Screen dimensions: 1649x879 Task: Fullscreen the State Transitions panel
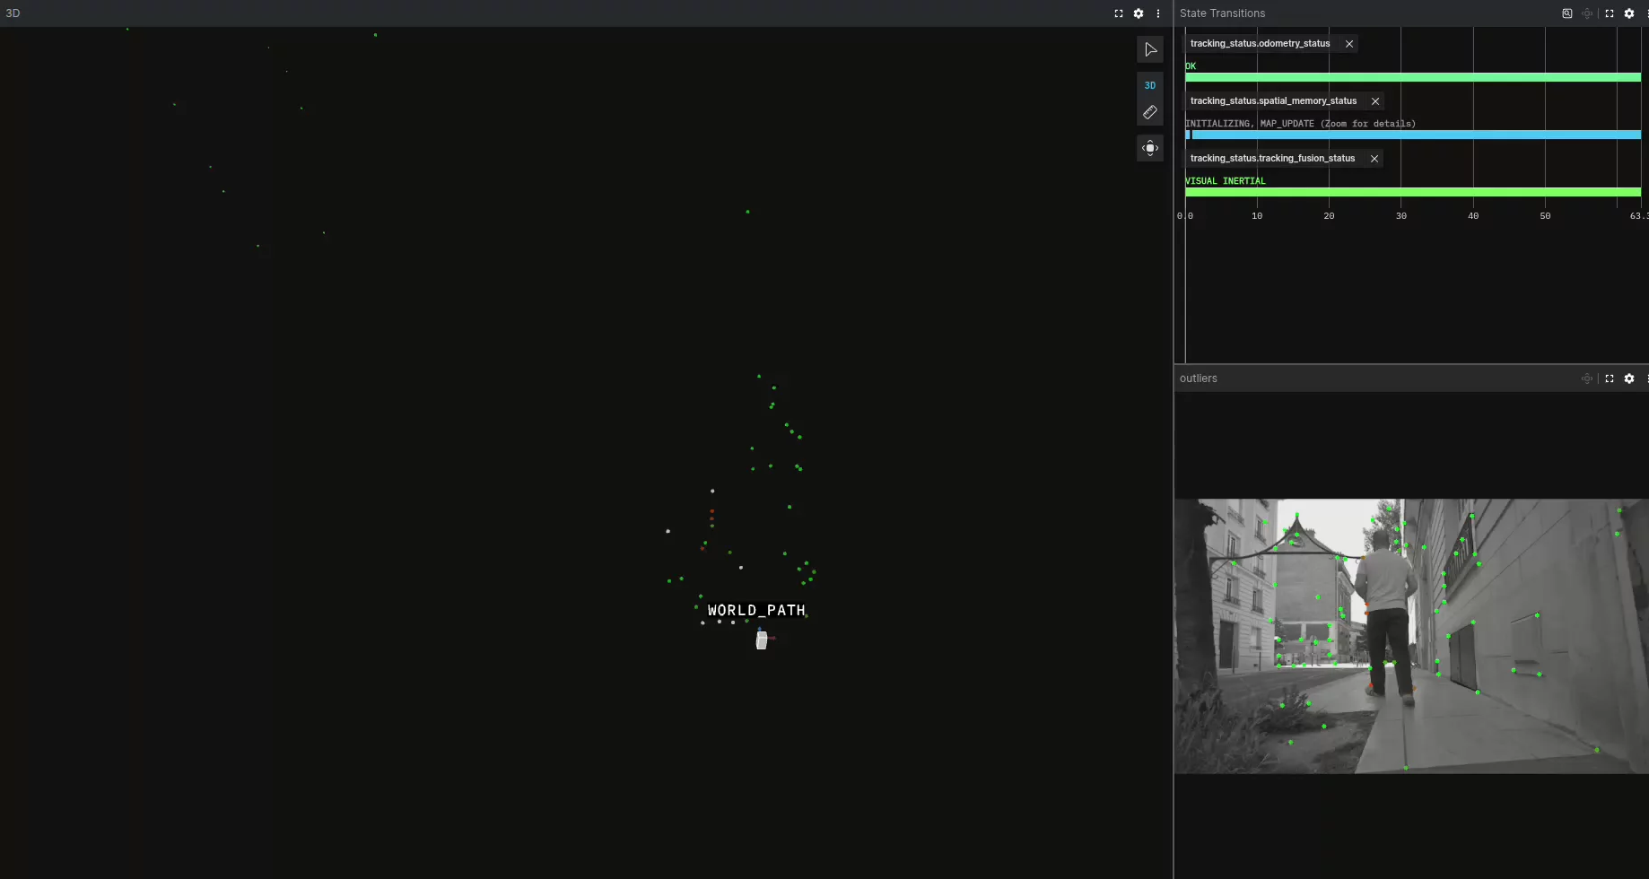(x=1609, y=13)
